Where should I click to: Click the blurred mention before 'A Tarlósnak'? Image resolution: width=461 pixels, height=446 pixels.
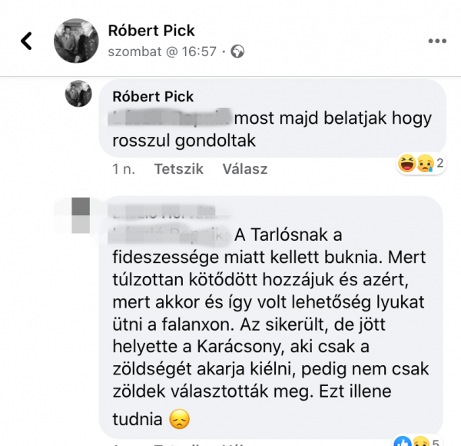click(169, 235)
